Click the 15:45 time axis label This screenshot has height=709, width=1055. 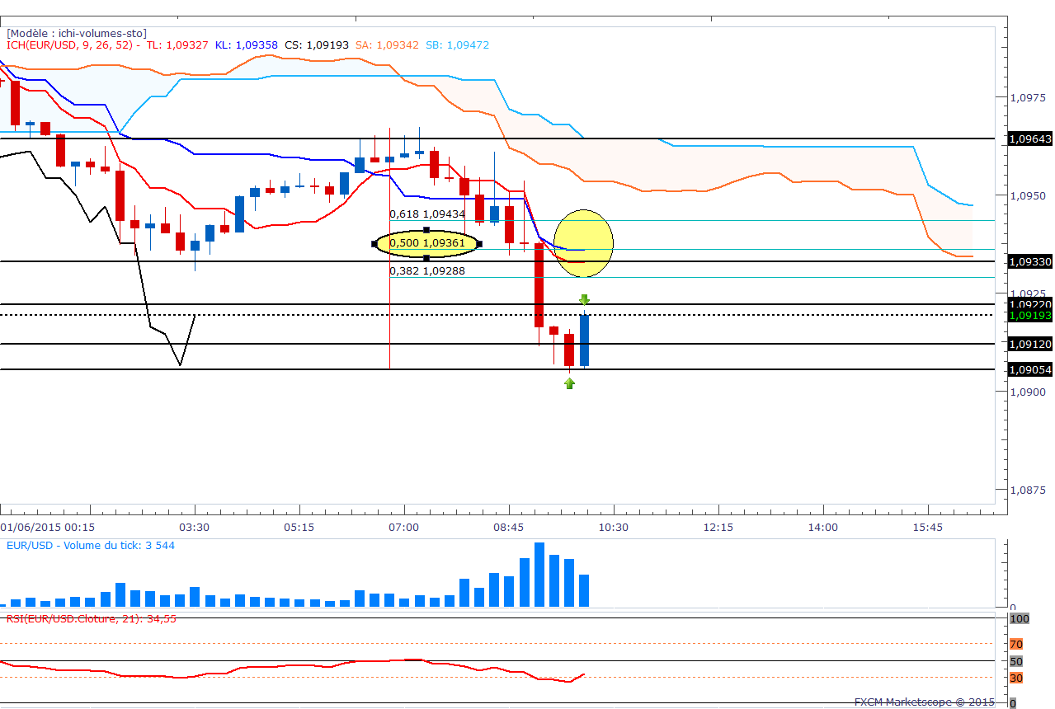pos(928,527)
